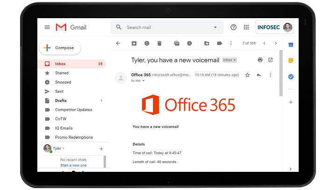
Task: Toggle the main menu hamburger button
Action: click(47, 27)
